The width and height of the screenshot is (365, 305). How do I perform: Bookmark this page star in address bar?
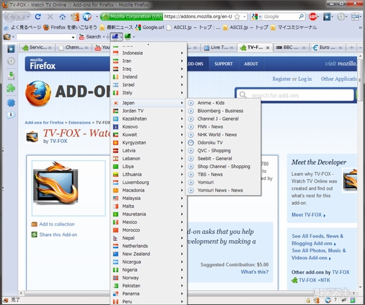point(237,16)
